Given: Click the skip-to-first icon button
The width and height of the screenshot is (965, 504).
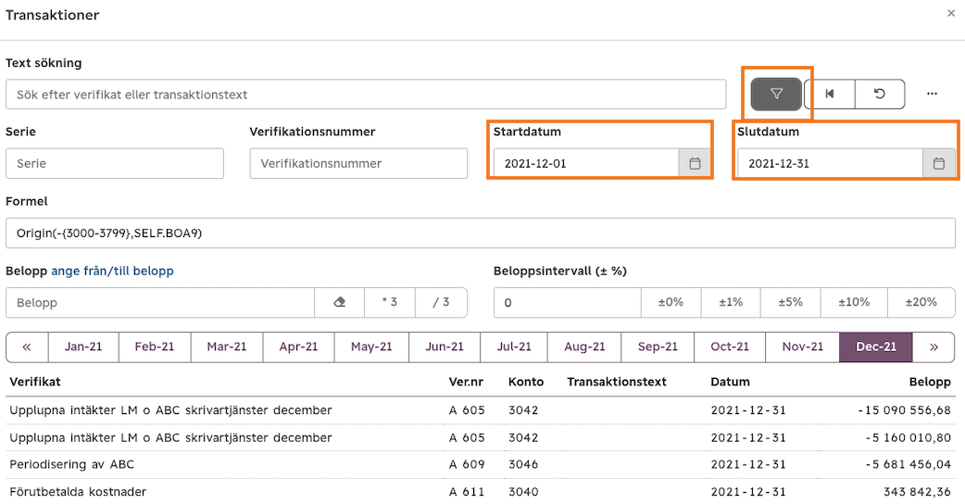Looking at the screenshot, I should coord(830,94).
